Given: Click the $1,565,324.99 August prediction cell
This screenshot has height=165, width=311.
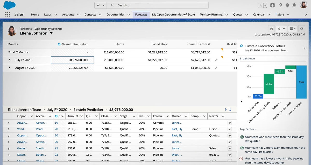Looking at the screenshot, I should click(73, 68).
